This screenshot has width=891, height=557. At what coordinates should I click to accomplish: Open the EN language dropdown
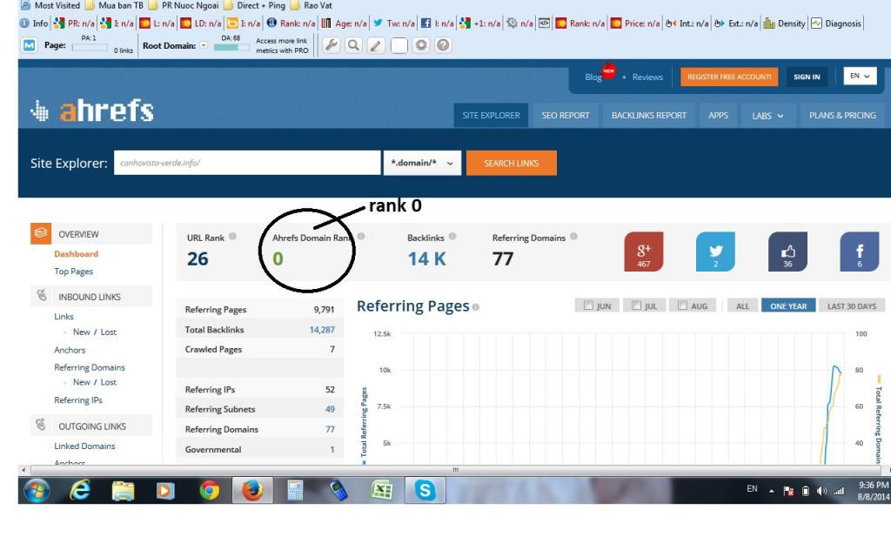pos(860,76)
